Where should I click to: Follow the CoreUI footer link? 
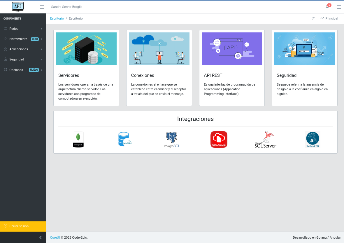point(55,237)
